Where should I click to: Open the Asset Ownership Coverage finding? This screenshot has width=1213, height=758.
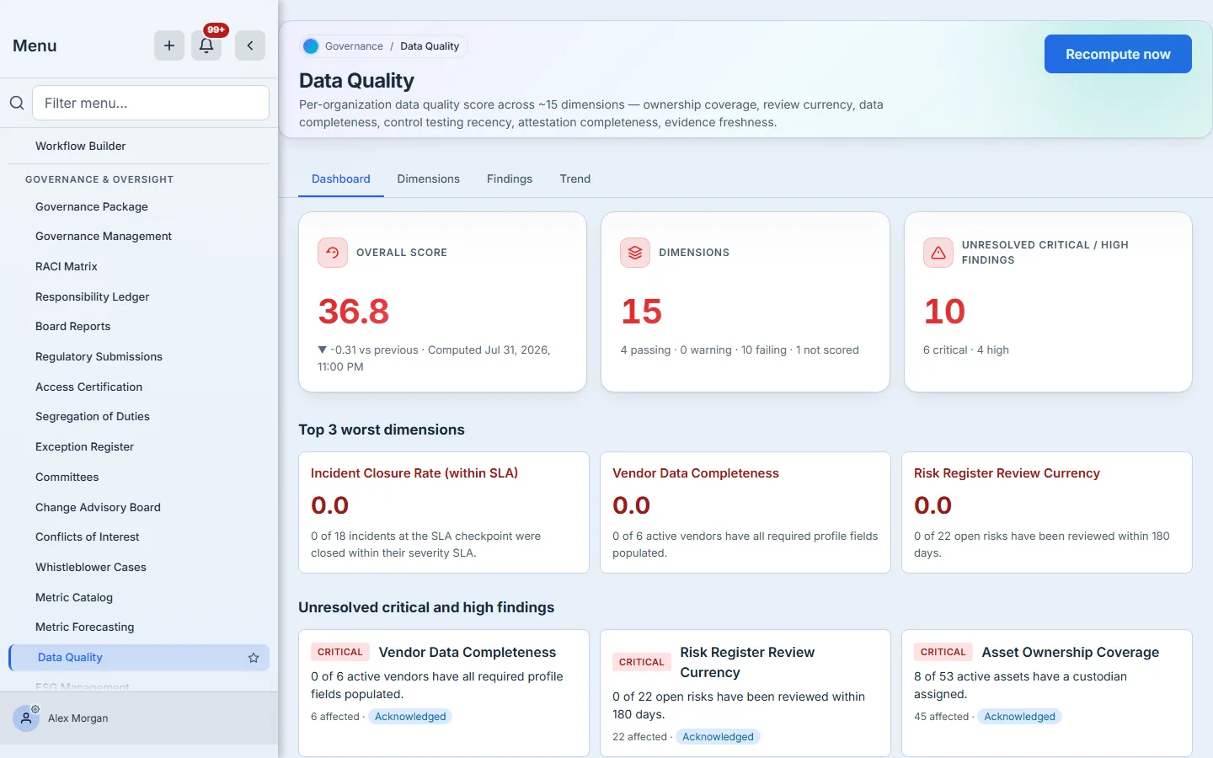click(1047, 693)
